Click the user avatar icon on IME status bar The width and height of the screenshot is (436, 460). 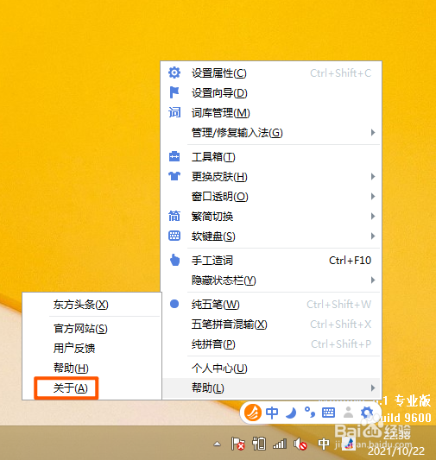(348, 413)
